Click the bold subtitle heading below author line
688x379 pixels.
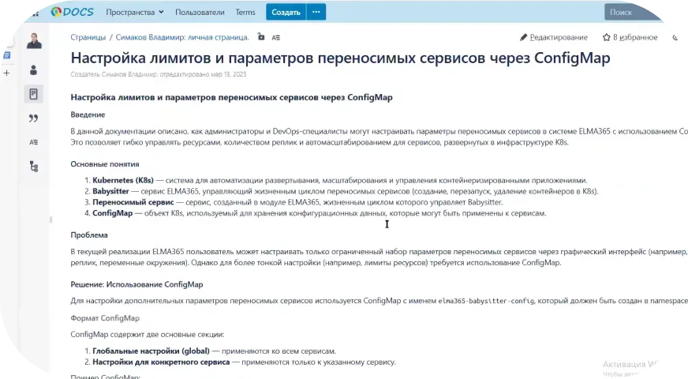[232, 97]
